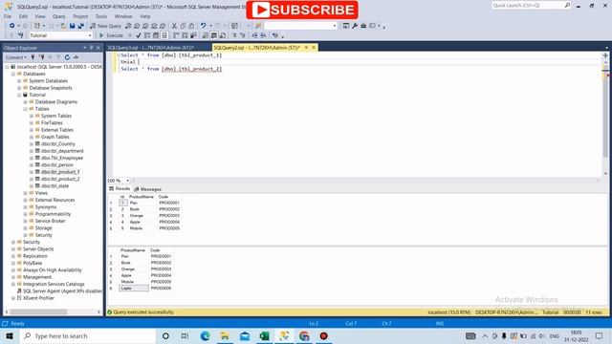612x344 pixels.
Task: Click the Uncomment selected lines icon
Action: point(242,35)
